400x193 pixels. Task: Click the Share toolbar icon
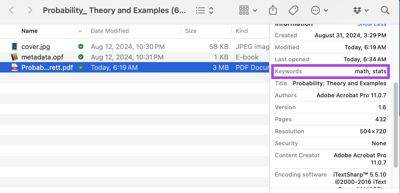click(273, 10)
